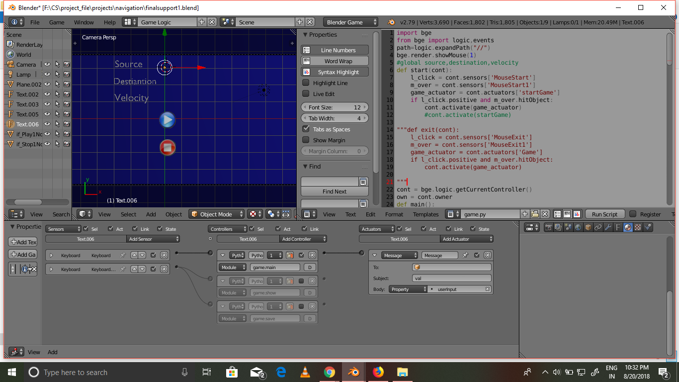The image size is (679, 382).
Task: Deactivate the Message actuator checkbox
Action: (x=477, y=255)
